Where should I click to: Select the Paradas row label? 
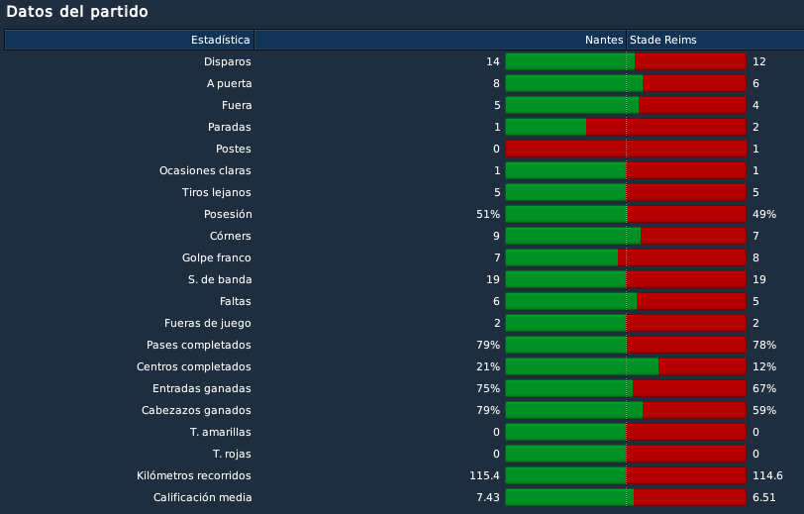pos(229,127)
